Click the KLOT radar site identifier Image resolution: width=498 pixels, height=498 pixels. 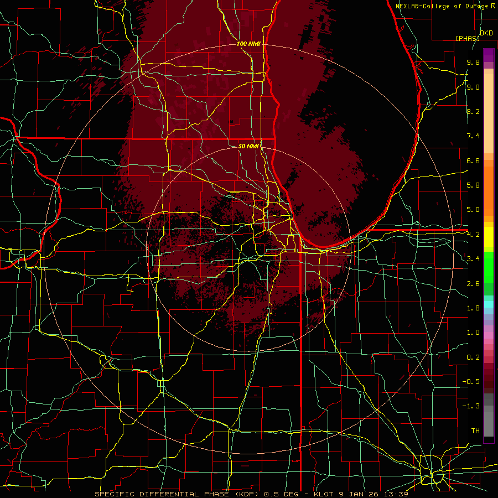[324, 494]
